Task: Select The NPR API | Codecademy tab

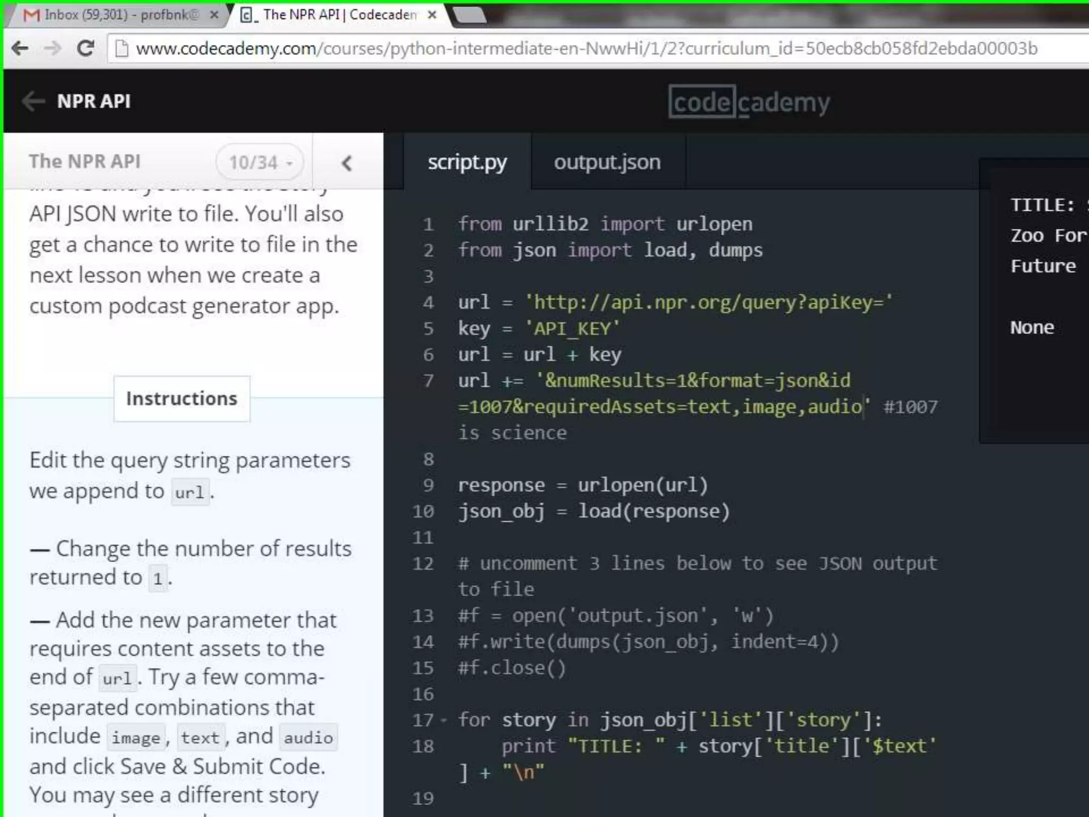Action: tap(339, 15)
